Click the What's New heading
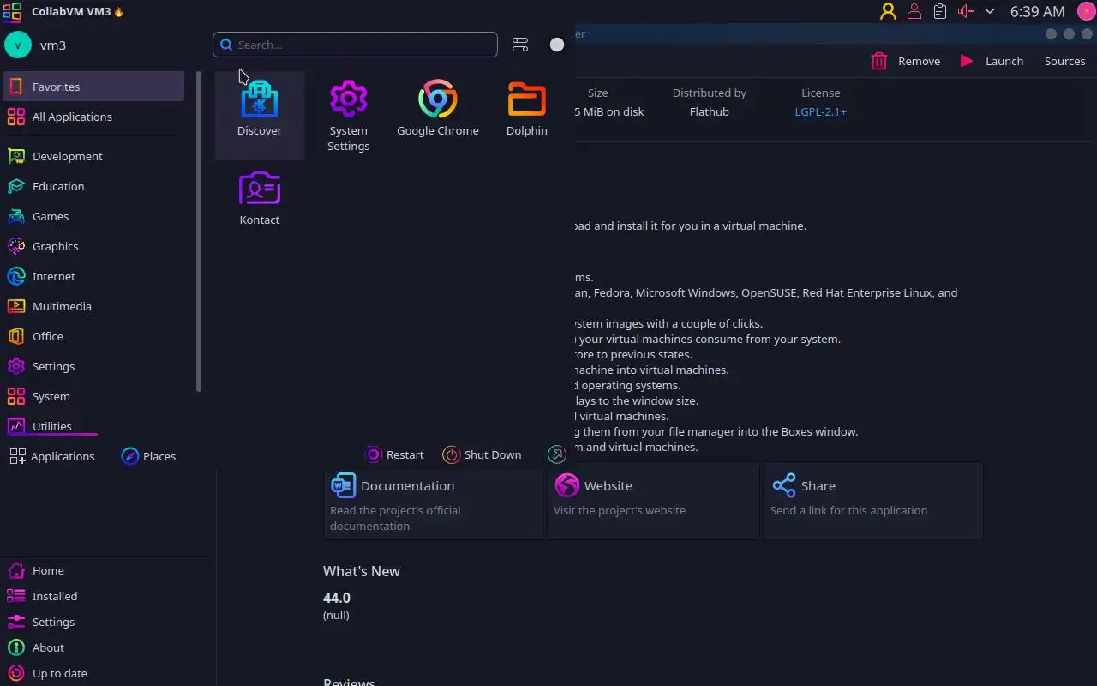Screen dimensions: 1097x686 click(x=362, y=571)
